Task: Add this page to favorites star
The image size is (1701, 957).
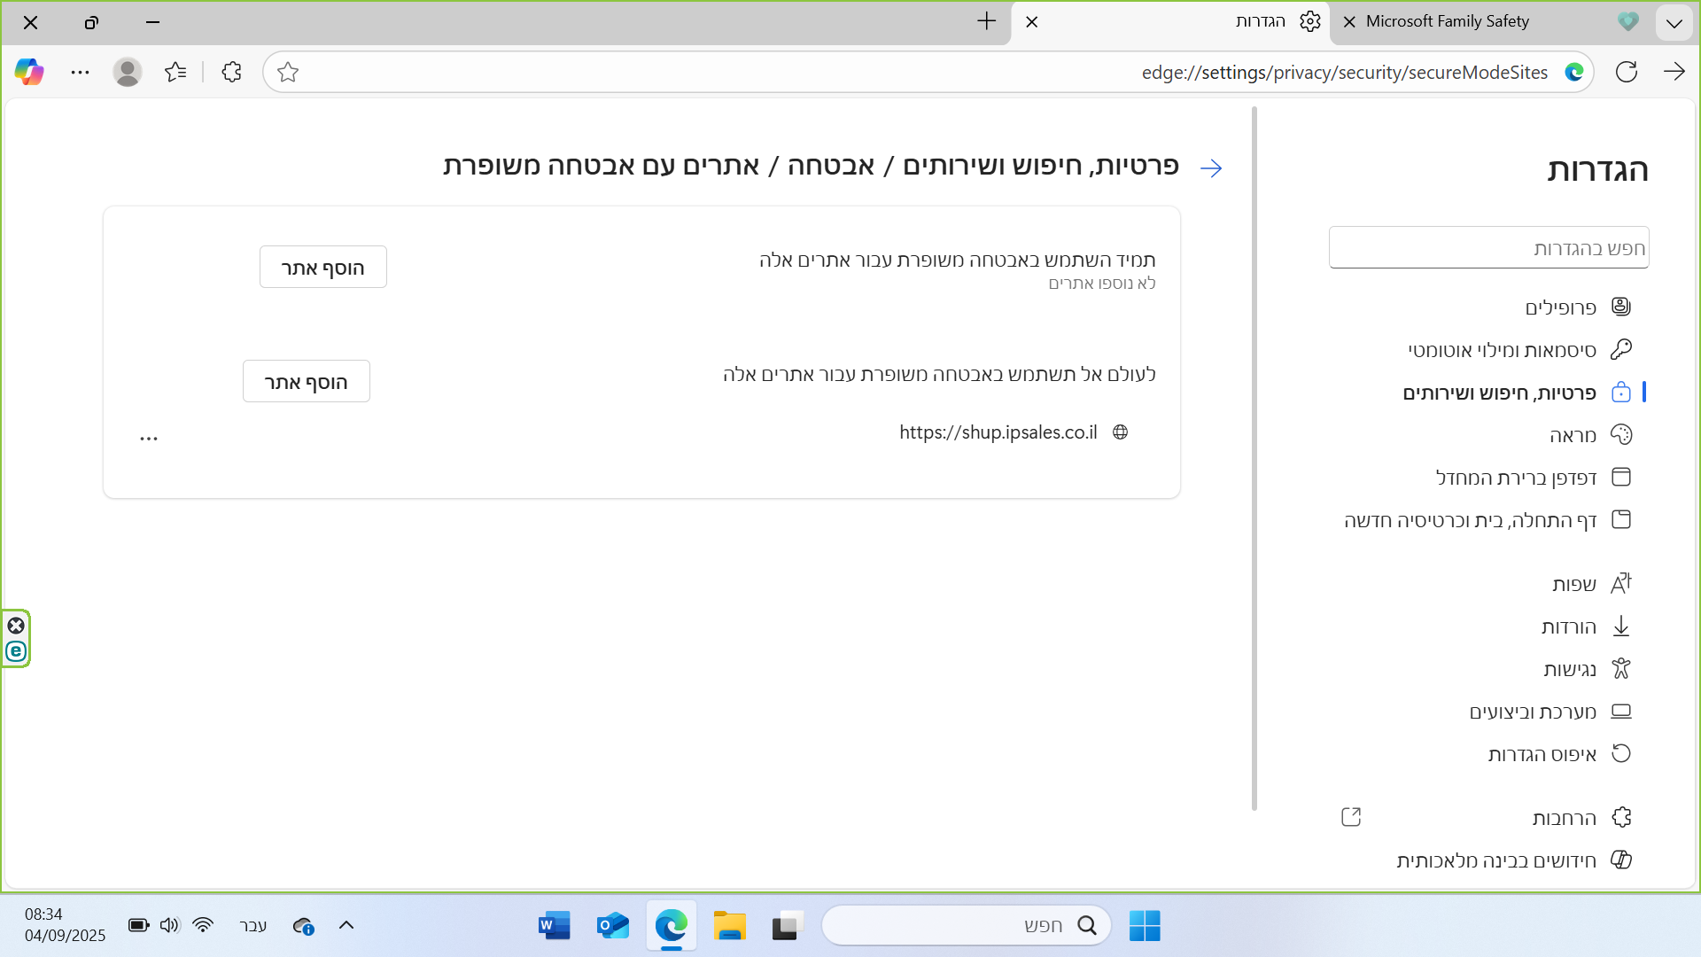Action: click(287, 72)
